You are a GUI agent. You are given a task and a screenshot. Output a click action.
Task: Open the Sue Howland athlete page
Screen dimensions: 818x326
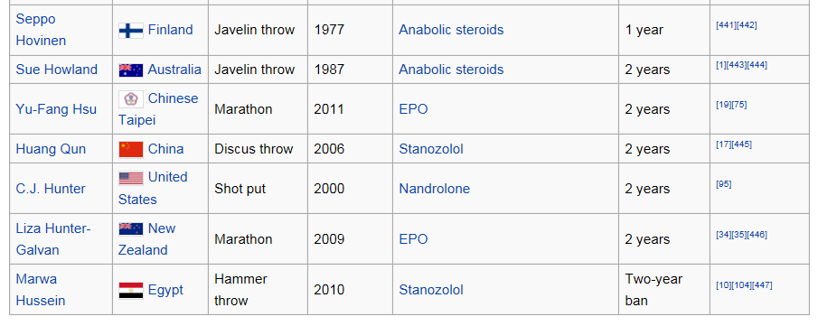[56, 70]
